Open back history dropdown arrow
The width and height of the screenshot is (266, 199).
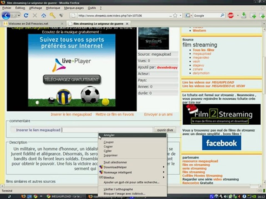19,15
